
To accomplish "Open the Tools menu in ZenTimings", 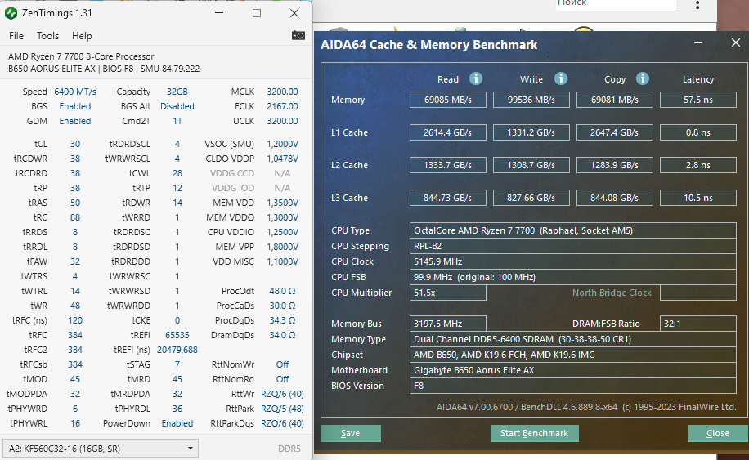I will coord(47,36).
